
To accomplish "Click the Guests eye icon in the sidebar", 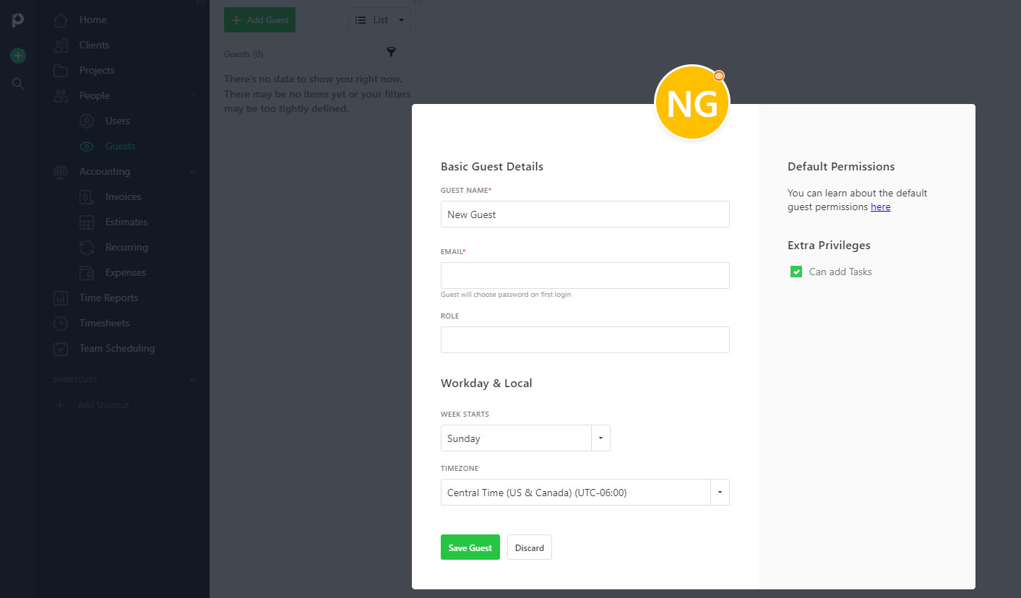I will point(87,146).
